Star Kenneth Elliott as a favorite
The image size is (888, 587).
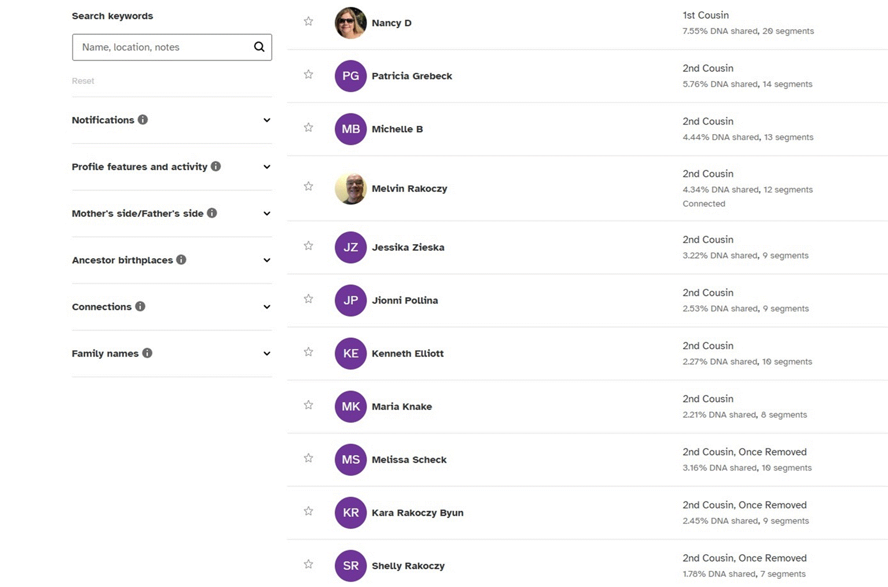pos(308,352)
